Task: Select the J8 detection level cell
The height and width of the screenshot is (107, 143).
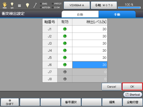Action: [x=90, y=79]
